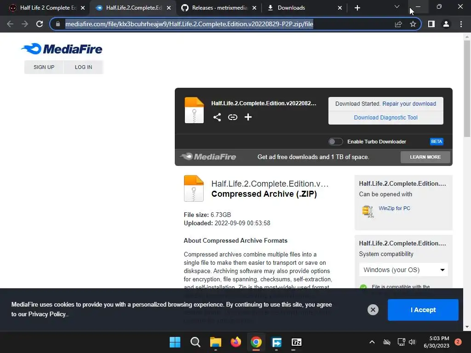Click 'Compressed Archive (.ZIP)' heading
Screen dimensions: 471x353
264,194
